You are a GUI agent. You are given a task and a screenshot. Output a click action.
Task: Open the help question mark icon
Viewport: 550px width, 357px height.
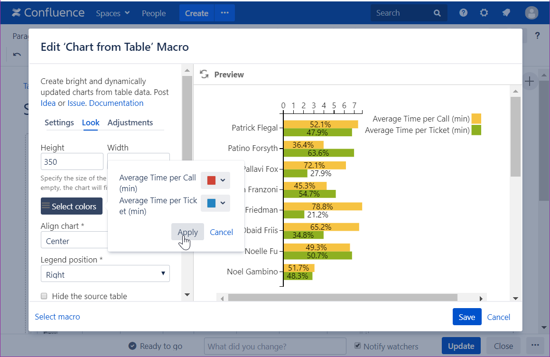click(x=463, y=13)
